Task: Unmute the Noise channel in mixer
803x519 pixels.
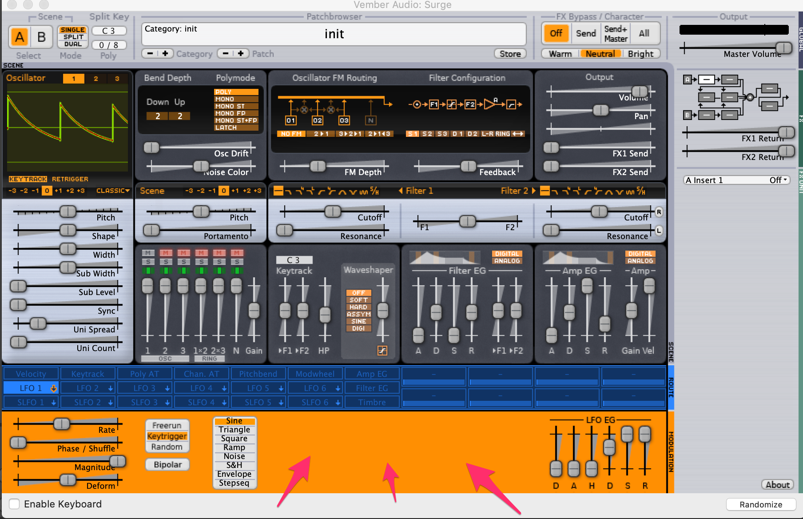Action: point(236,253)
